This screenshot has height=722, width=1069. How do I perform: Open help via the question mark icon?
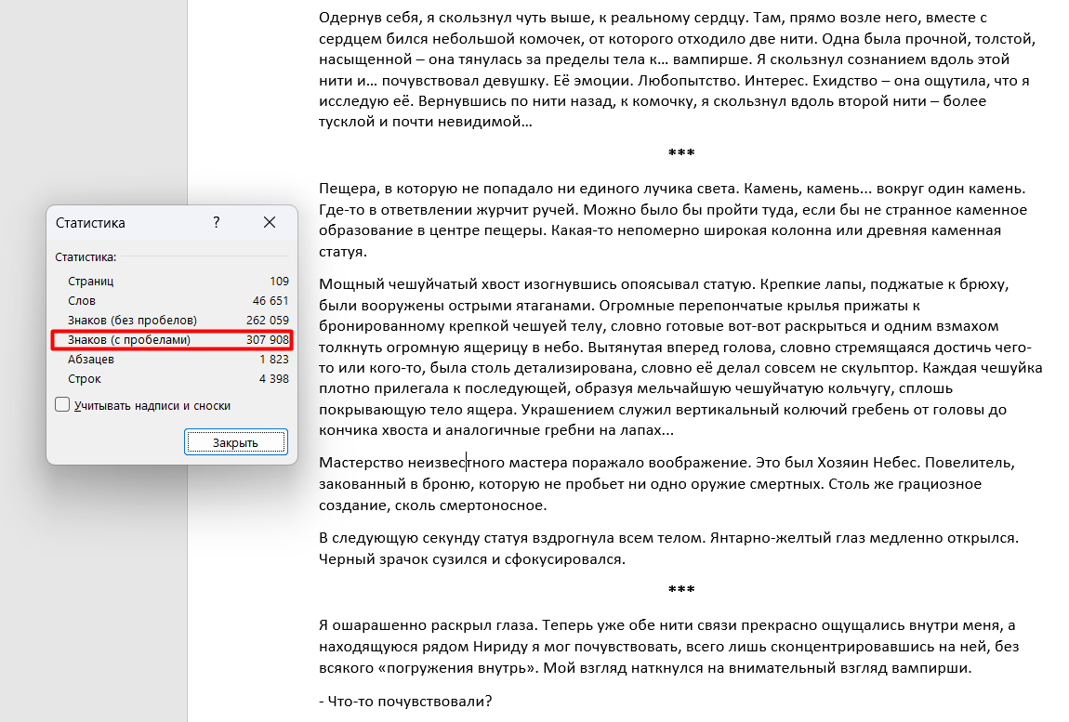pos(216,222)
